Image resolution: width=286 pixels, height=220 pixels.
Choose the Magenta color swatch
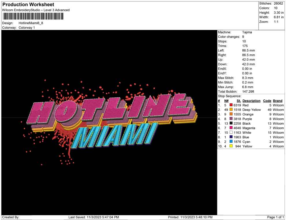click(x=231, y=128)
